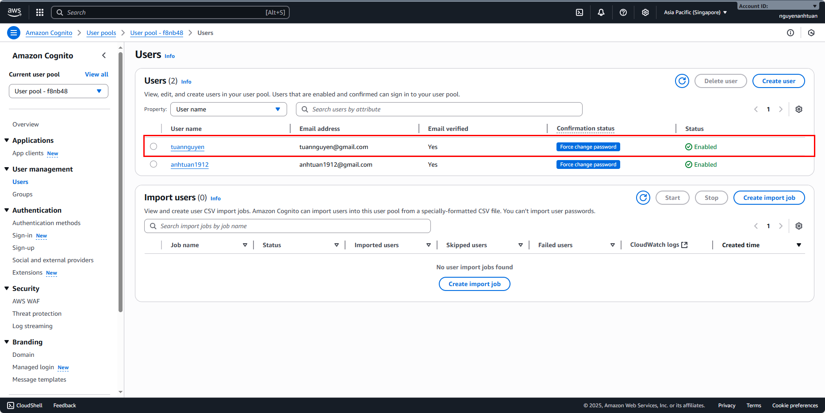Open the AWS services grid menu
This screenshot has height=413, width=825.
coord(40,12)
